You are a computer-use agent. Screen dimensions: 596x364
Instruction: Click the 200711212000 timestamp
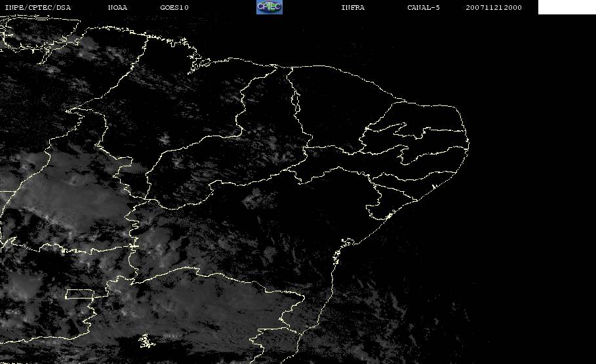pyautogui.click(x=494, y=8)
